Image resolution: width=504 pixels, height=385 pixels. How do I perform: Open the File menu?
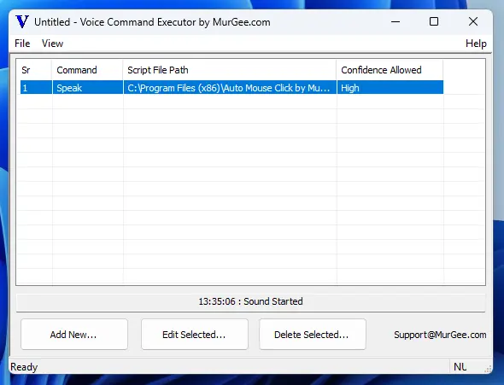click(x=22, y=44)
